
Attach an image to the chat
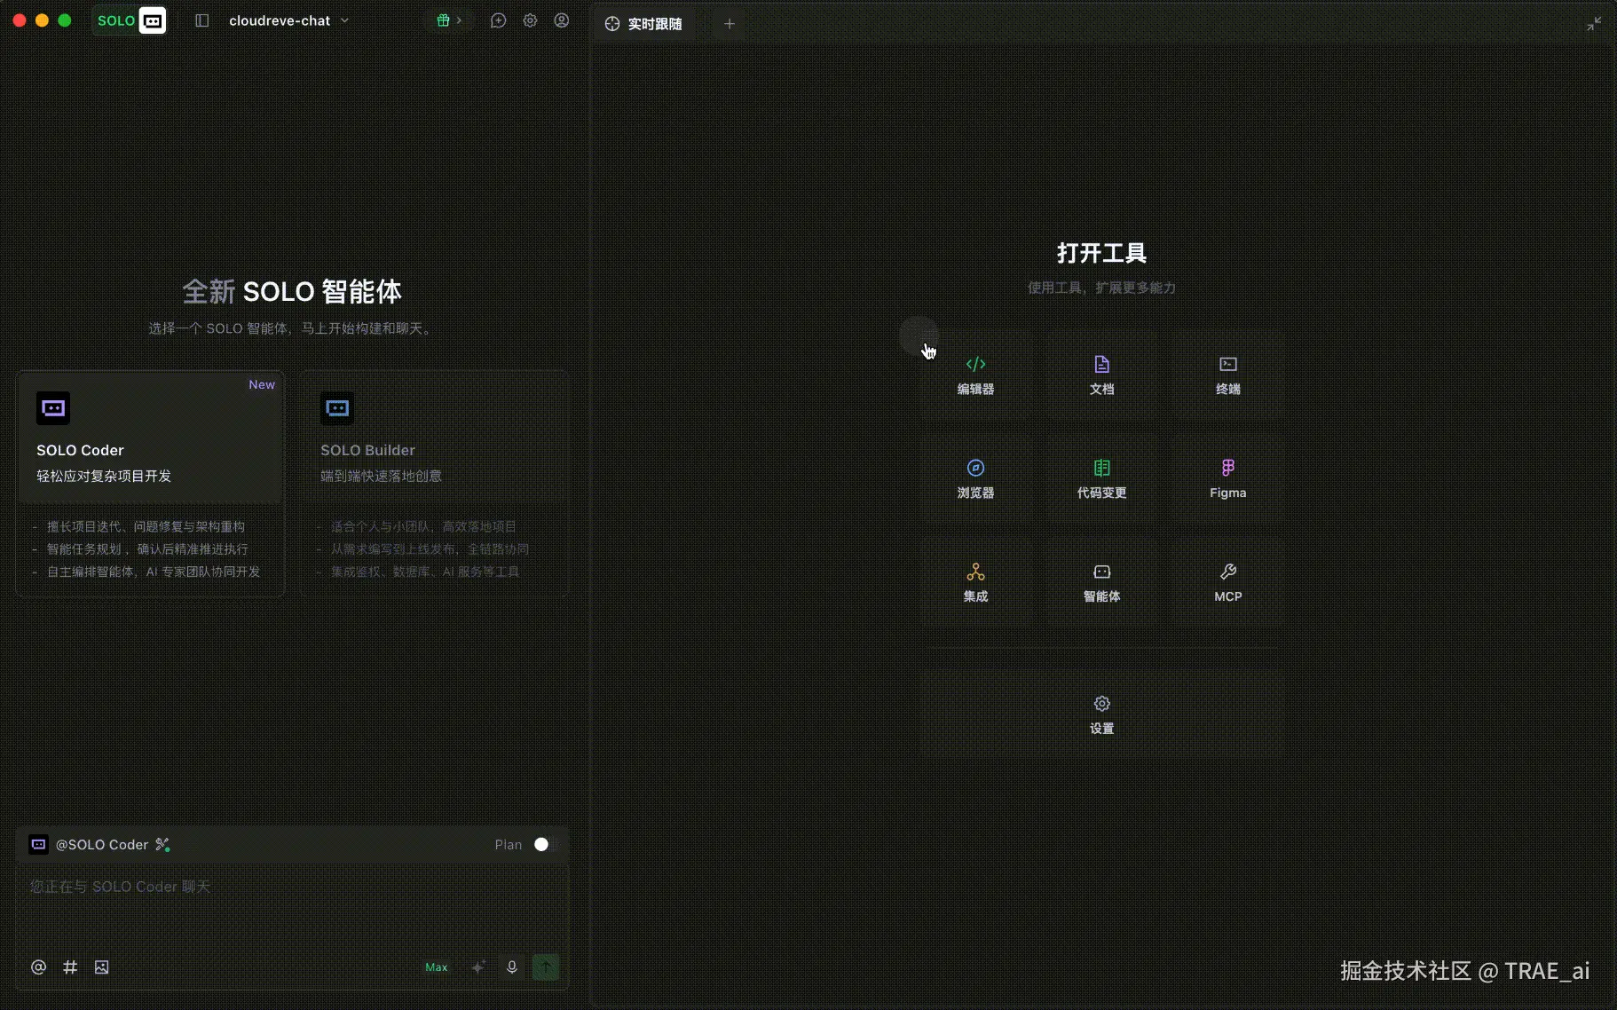(x=102, y=967)
